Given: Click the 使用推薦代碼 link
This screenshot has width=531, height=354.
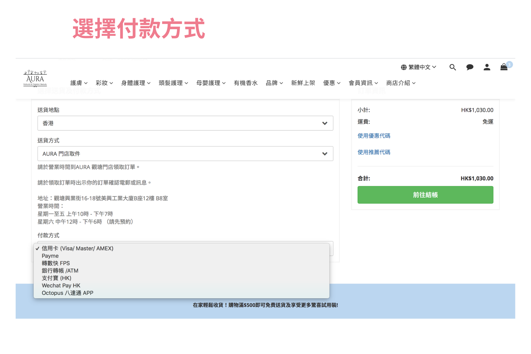Looking at the screenshot, I should pyautogui.click(x=374, y=152).
